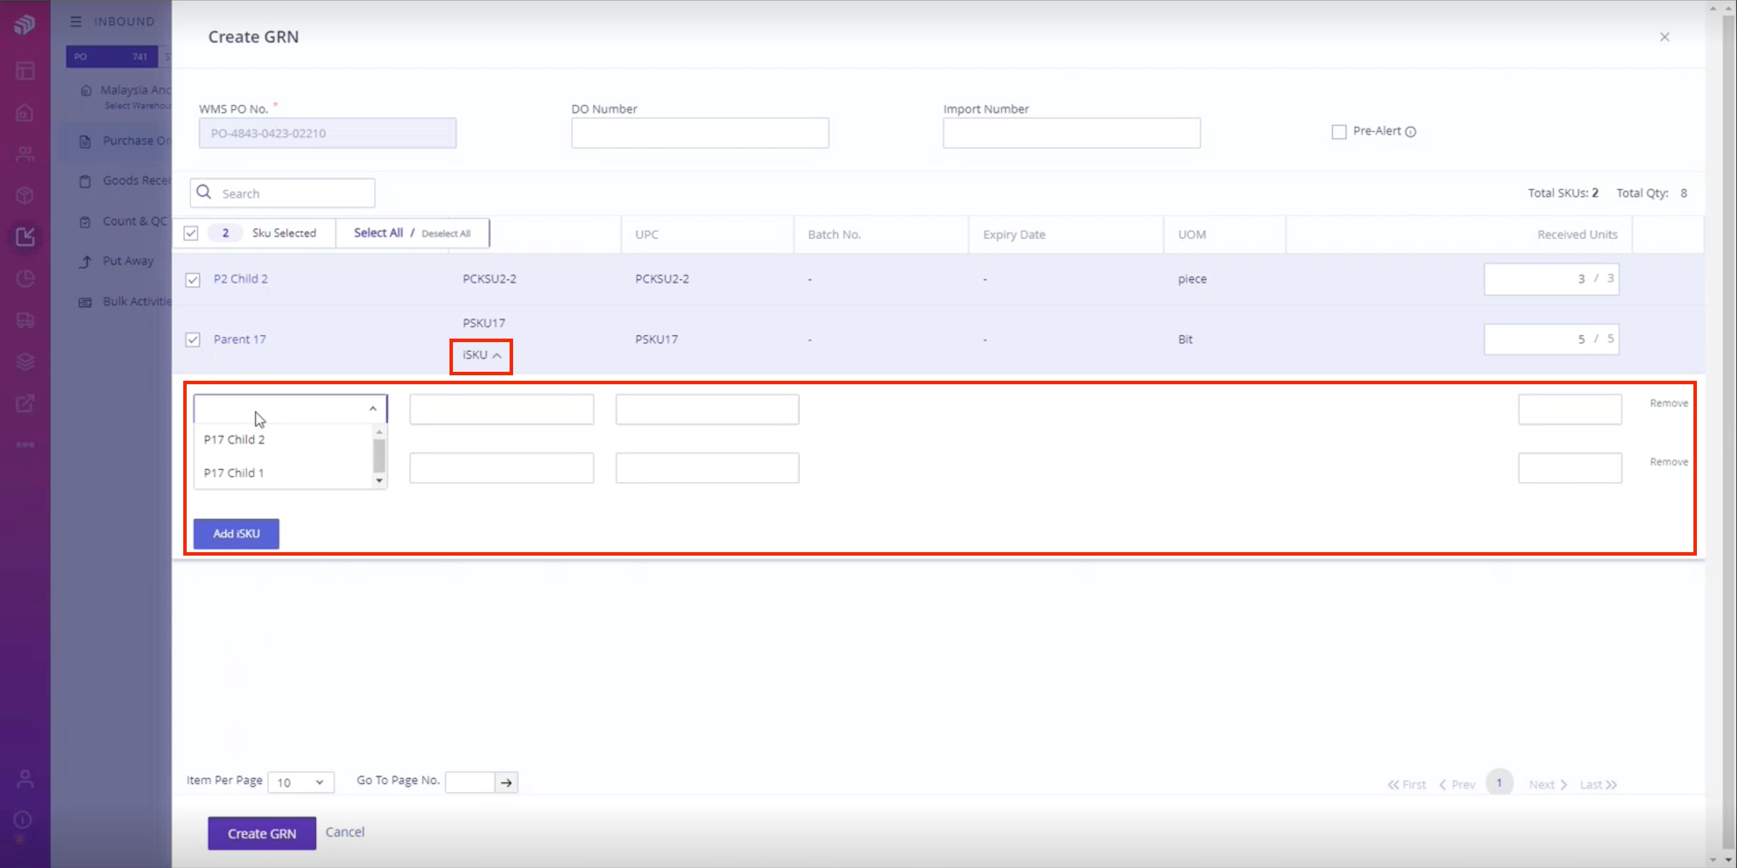Click the search magnifier icon

click(204, 192)
